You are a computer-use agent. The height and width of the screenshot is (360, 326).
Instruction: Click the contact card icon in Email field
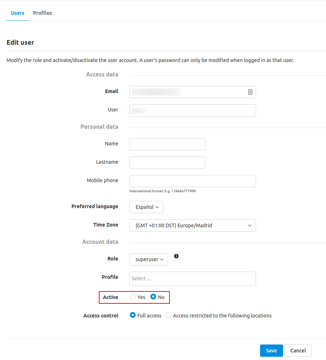point(250,92)
